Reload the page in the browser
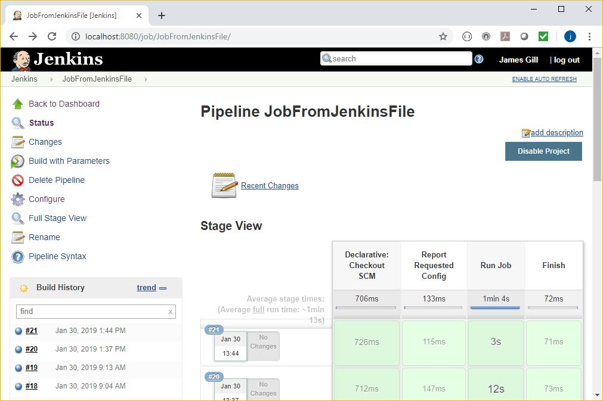Image resolution: width=603 pixels, height=401 pixels. tap(52, 36)
